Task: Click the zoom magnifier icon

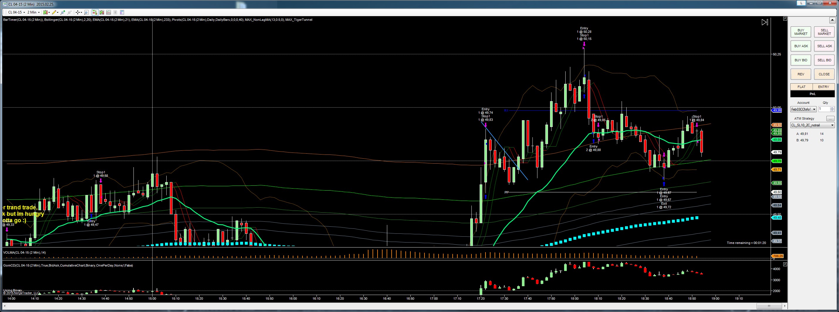Action: tap(86, 12)
